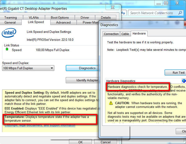Viewport: 186px width, 144px height.
Task: Click the green link status indicator
Action: [x=7, y=49]
